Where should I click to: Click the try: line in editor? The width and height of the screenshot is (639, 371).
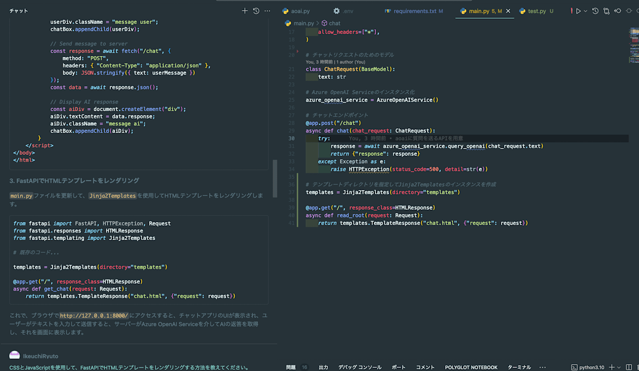tap(324, 138)
